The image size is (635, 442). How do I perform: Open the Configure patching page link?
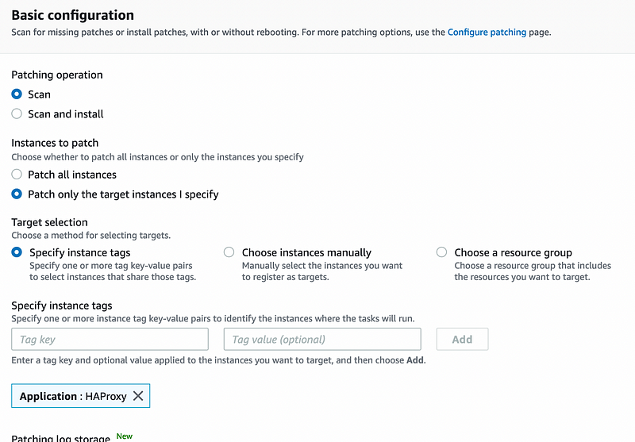pos(487,33)
